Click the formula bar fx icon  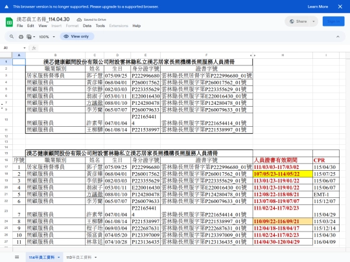(x=34, y=48)
